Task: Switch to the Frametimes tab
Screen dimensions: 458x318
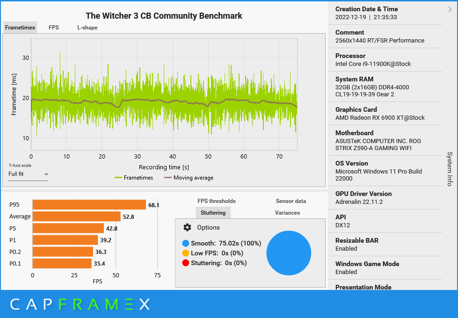Action: pos(20,28)
